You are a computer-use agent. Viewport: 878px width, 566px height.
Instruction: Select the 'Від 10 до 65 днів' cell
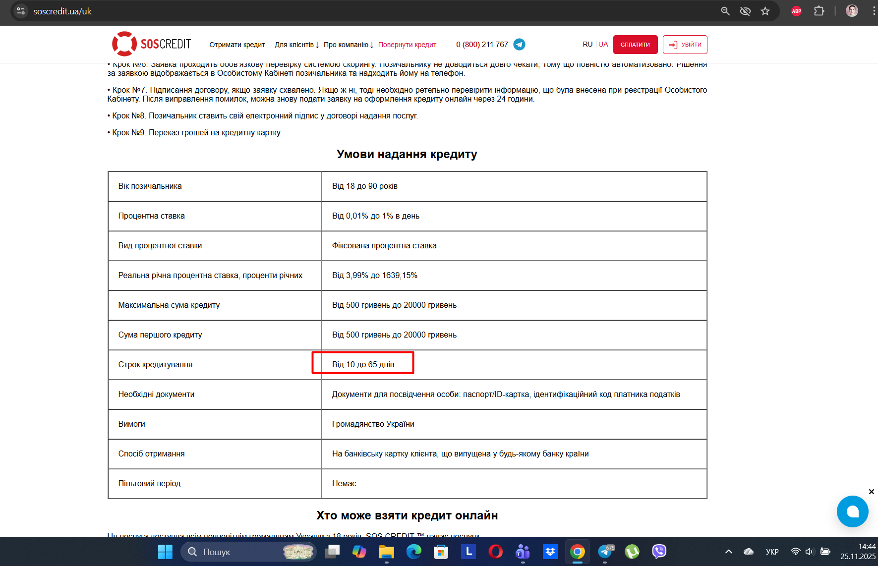[x=514, y=365]
